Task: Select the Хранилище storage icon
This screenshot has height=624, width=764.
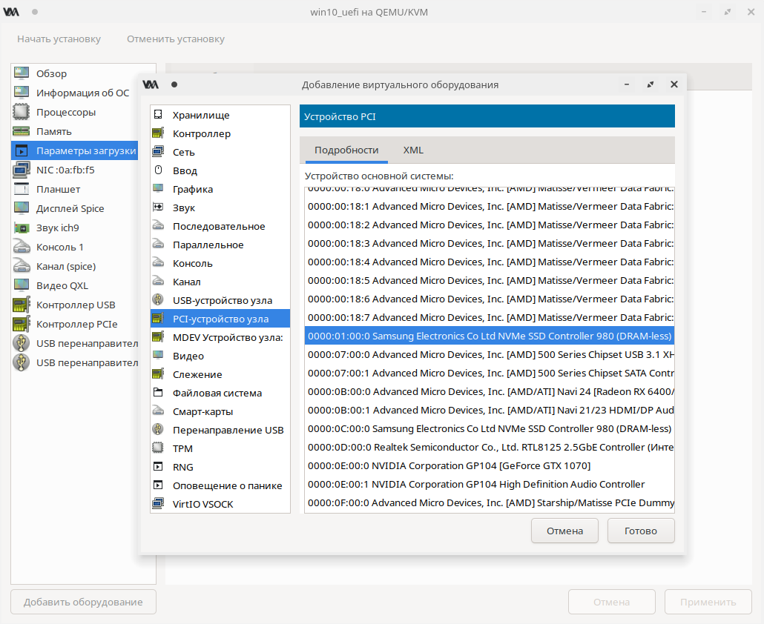Action: pos(158,114)
